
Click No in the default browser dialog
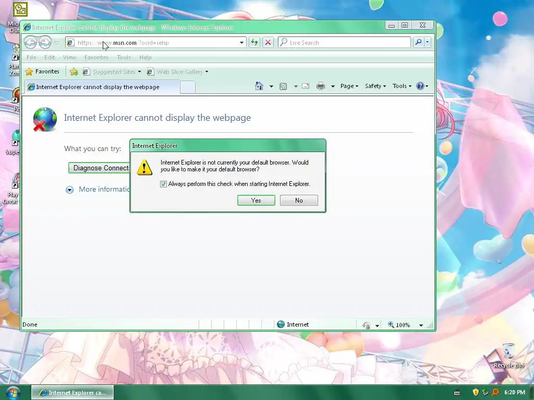299,201
